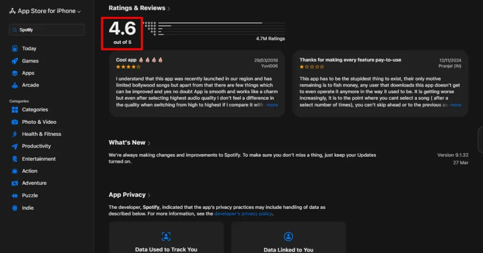Click the Data Linked to You icon
Viewport: 483px width, 253px height.
pos(288,237)
